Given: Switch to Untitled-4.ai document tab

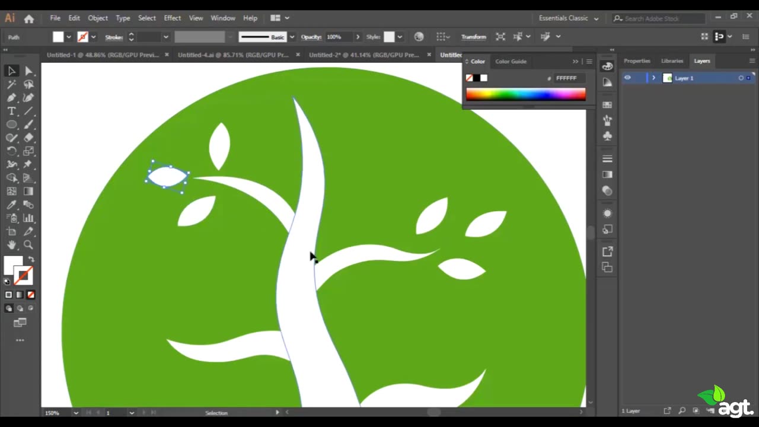Looking at the screenshot, I should pyautogui.click(x=233, y=55).
